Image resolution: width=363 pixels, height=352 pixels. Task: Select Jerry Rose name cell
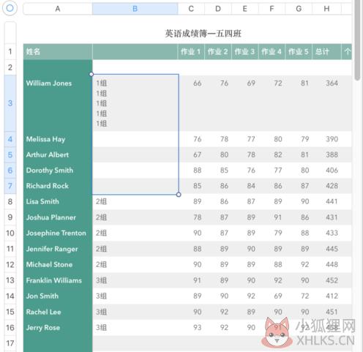pos(58,328)
